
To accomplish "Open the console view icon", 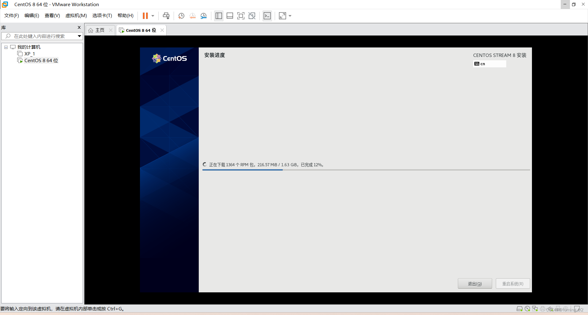I will pos(267,16).
